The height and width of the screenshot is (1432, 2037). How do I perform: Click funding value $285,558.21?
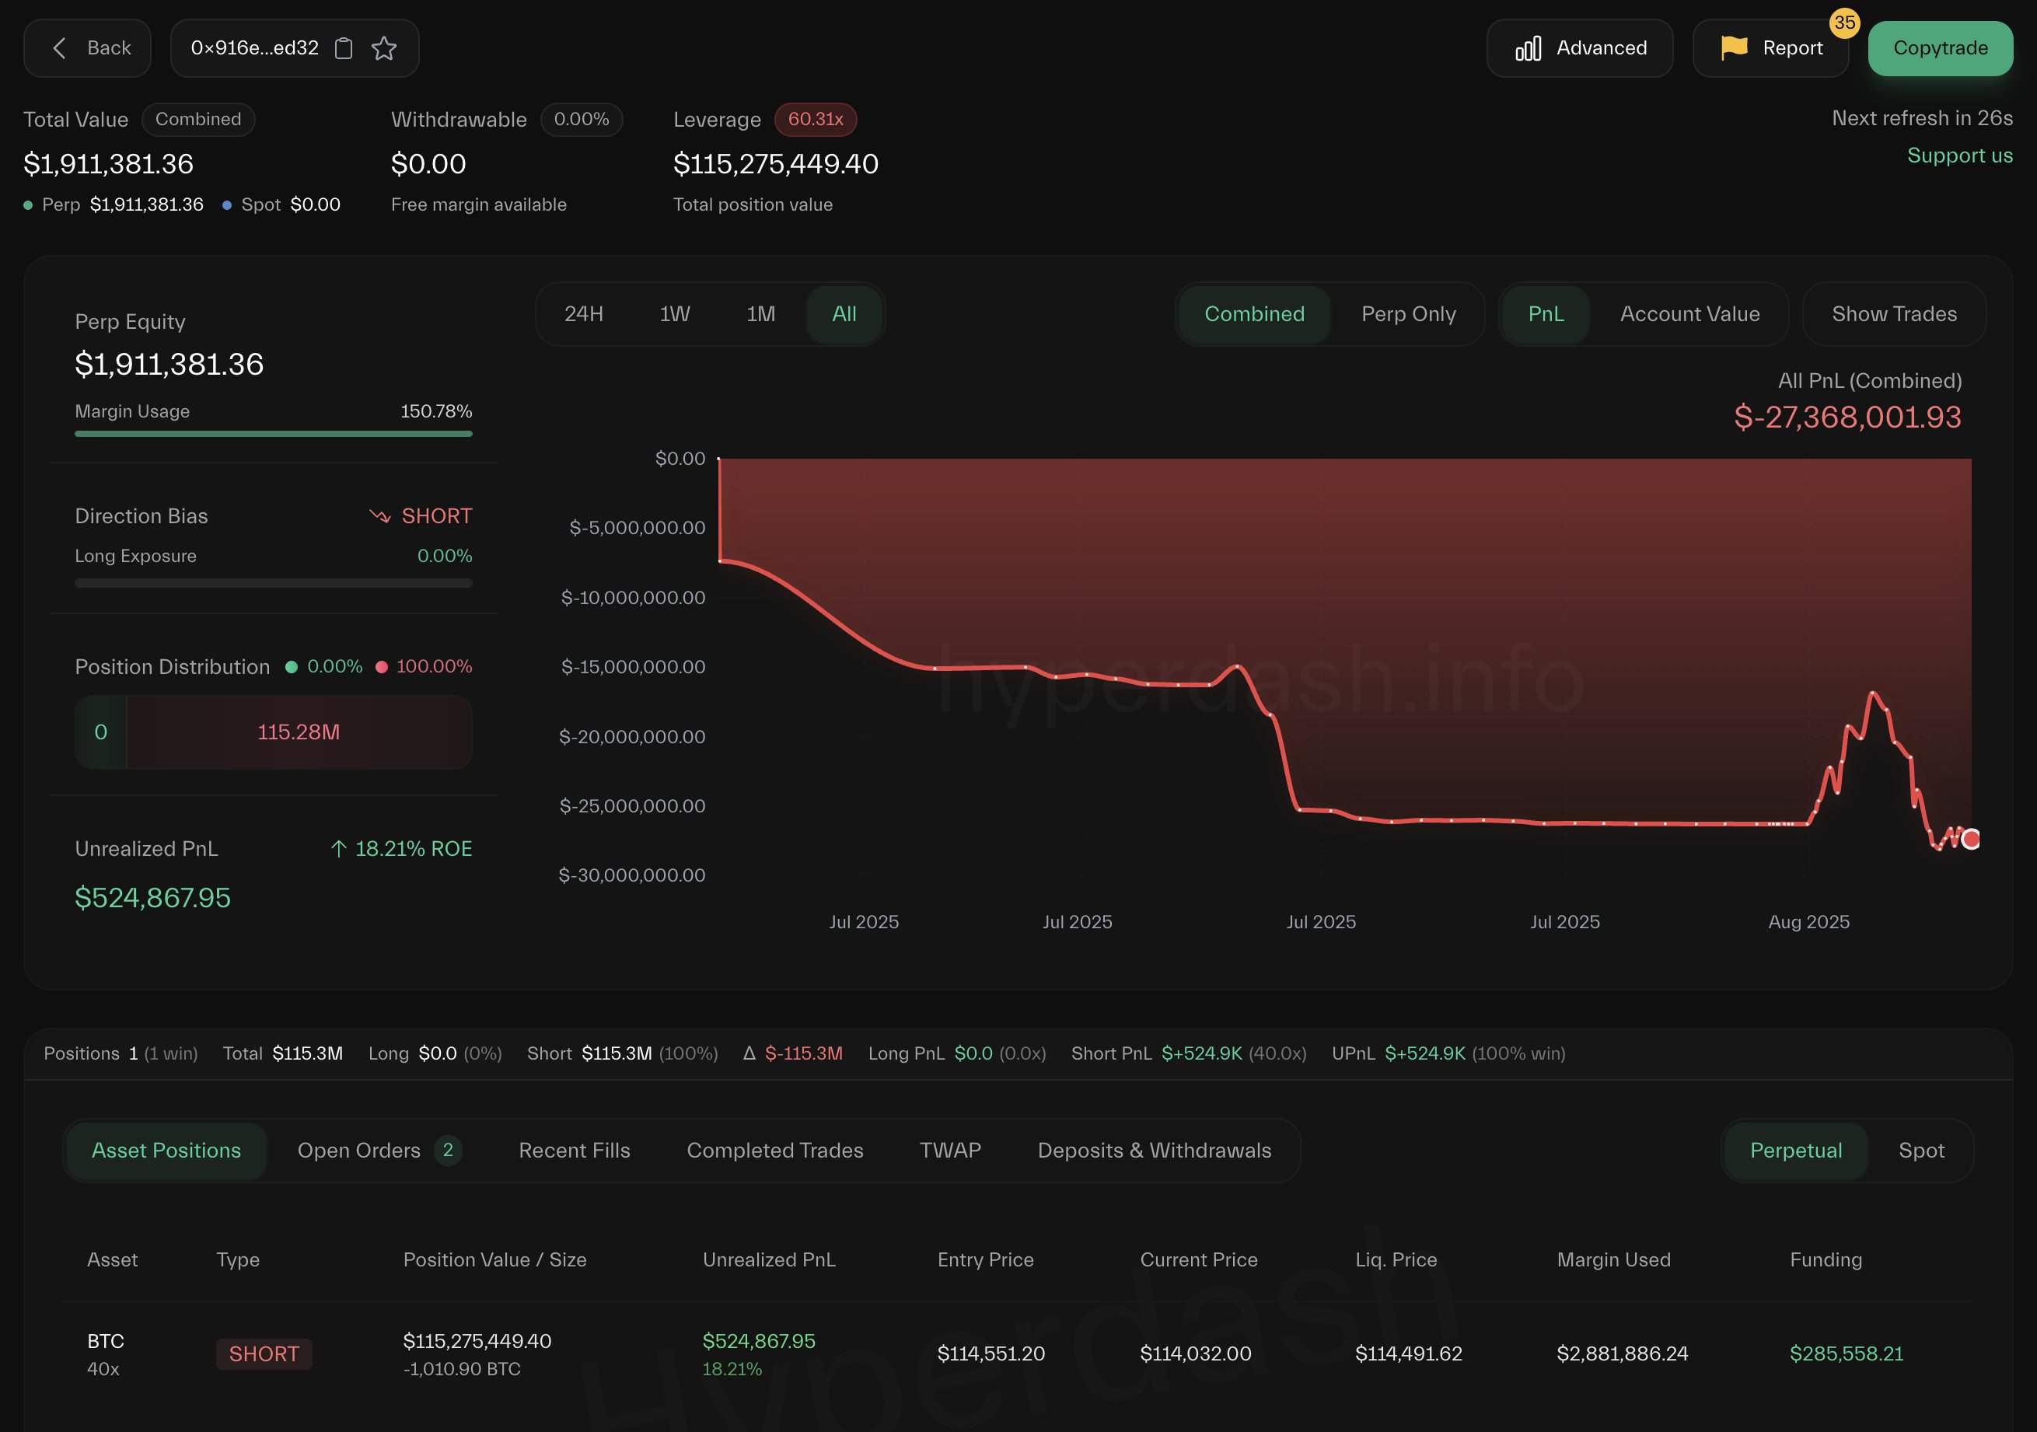[1847, 1354]
